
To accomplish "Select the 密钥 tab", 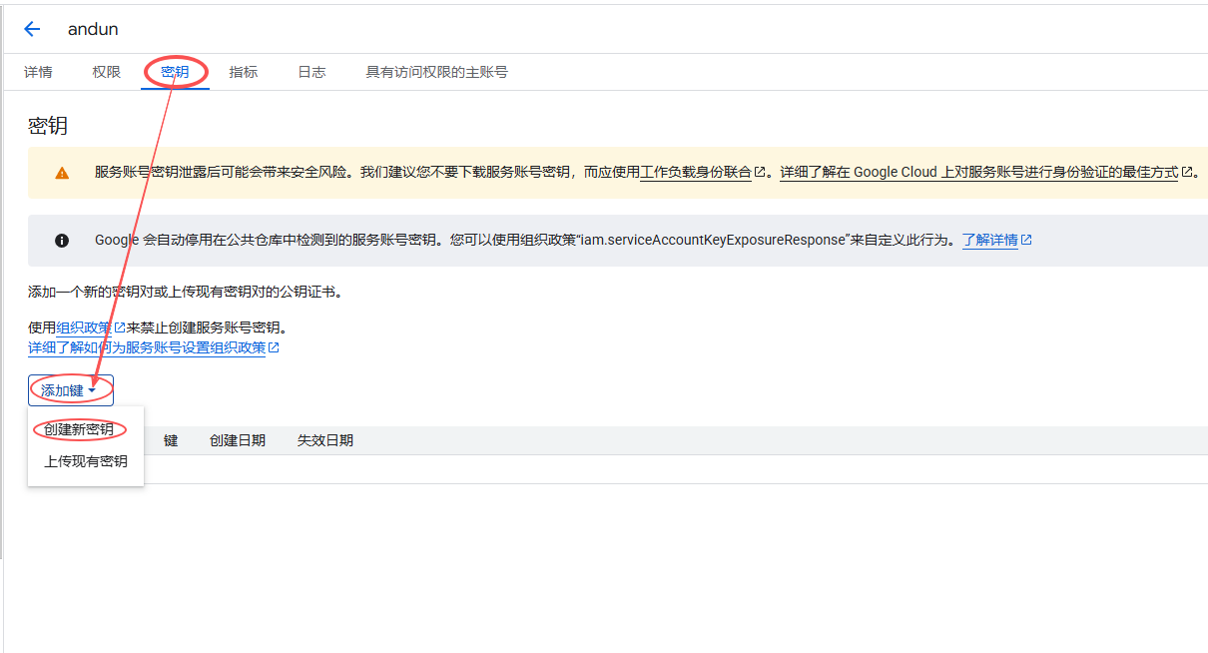I will tap(175, 72).
